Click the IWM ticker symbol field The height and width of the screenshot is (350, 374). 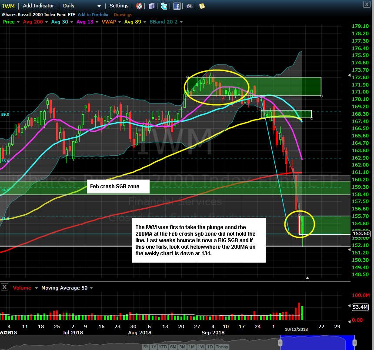point(9,6)
